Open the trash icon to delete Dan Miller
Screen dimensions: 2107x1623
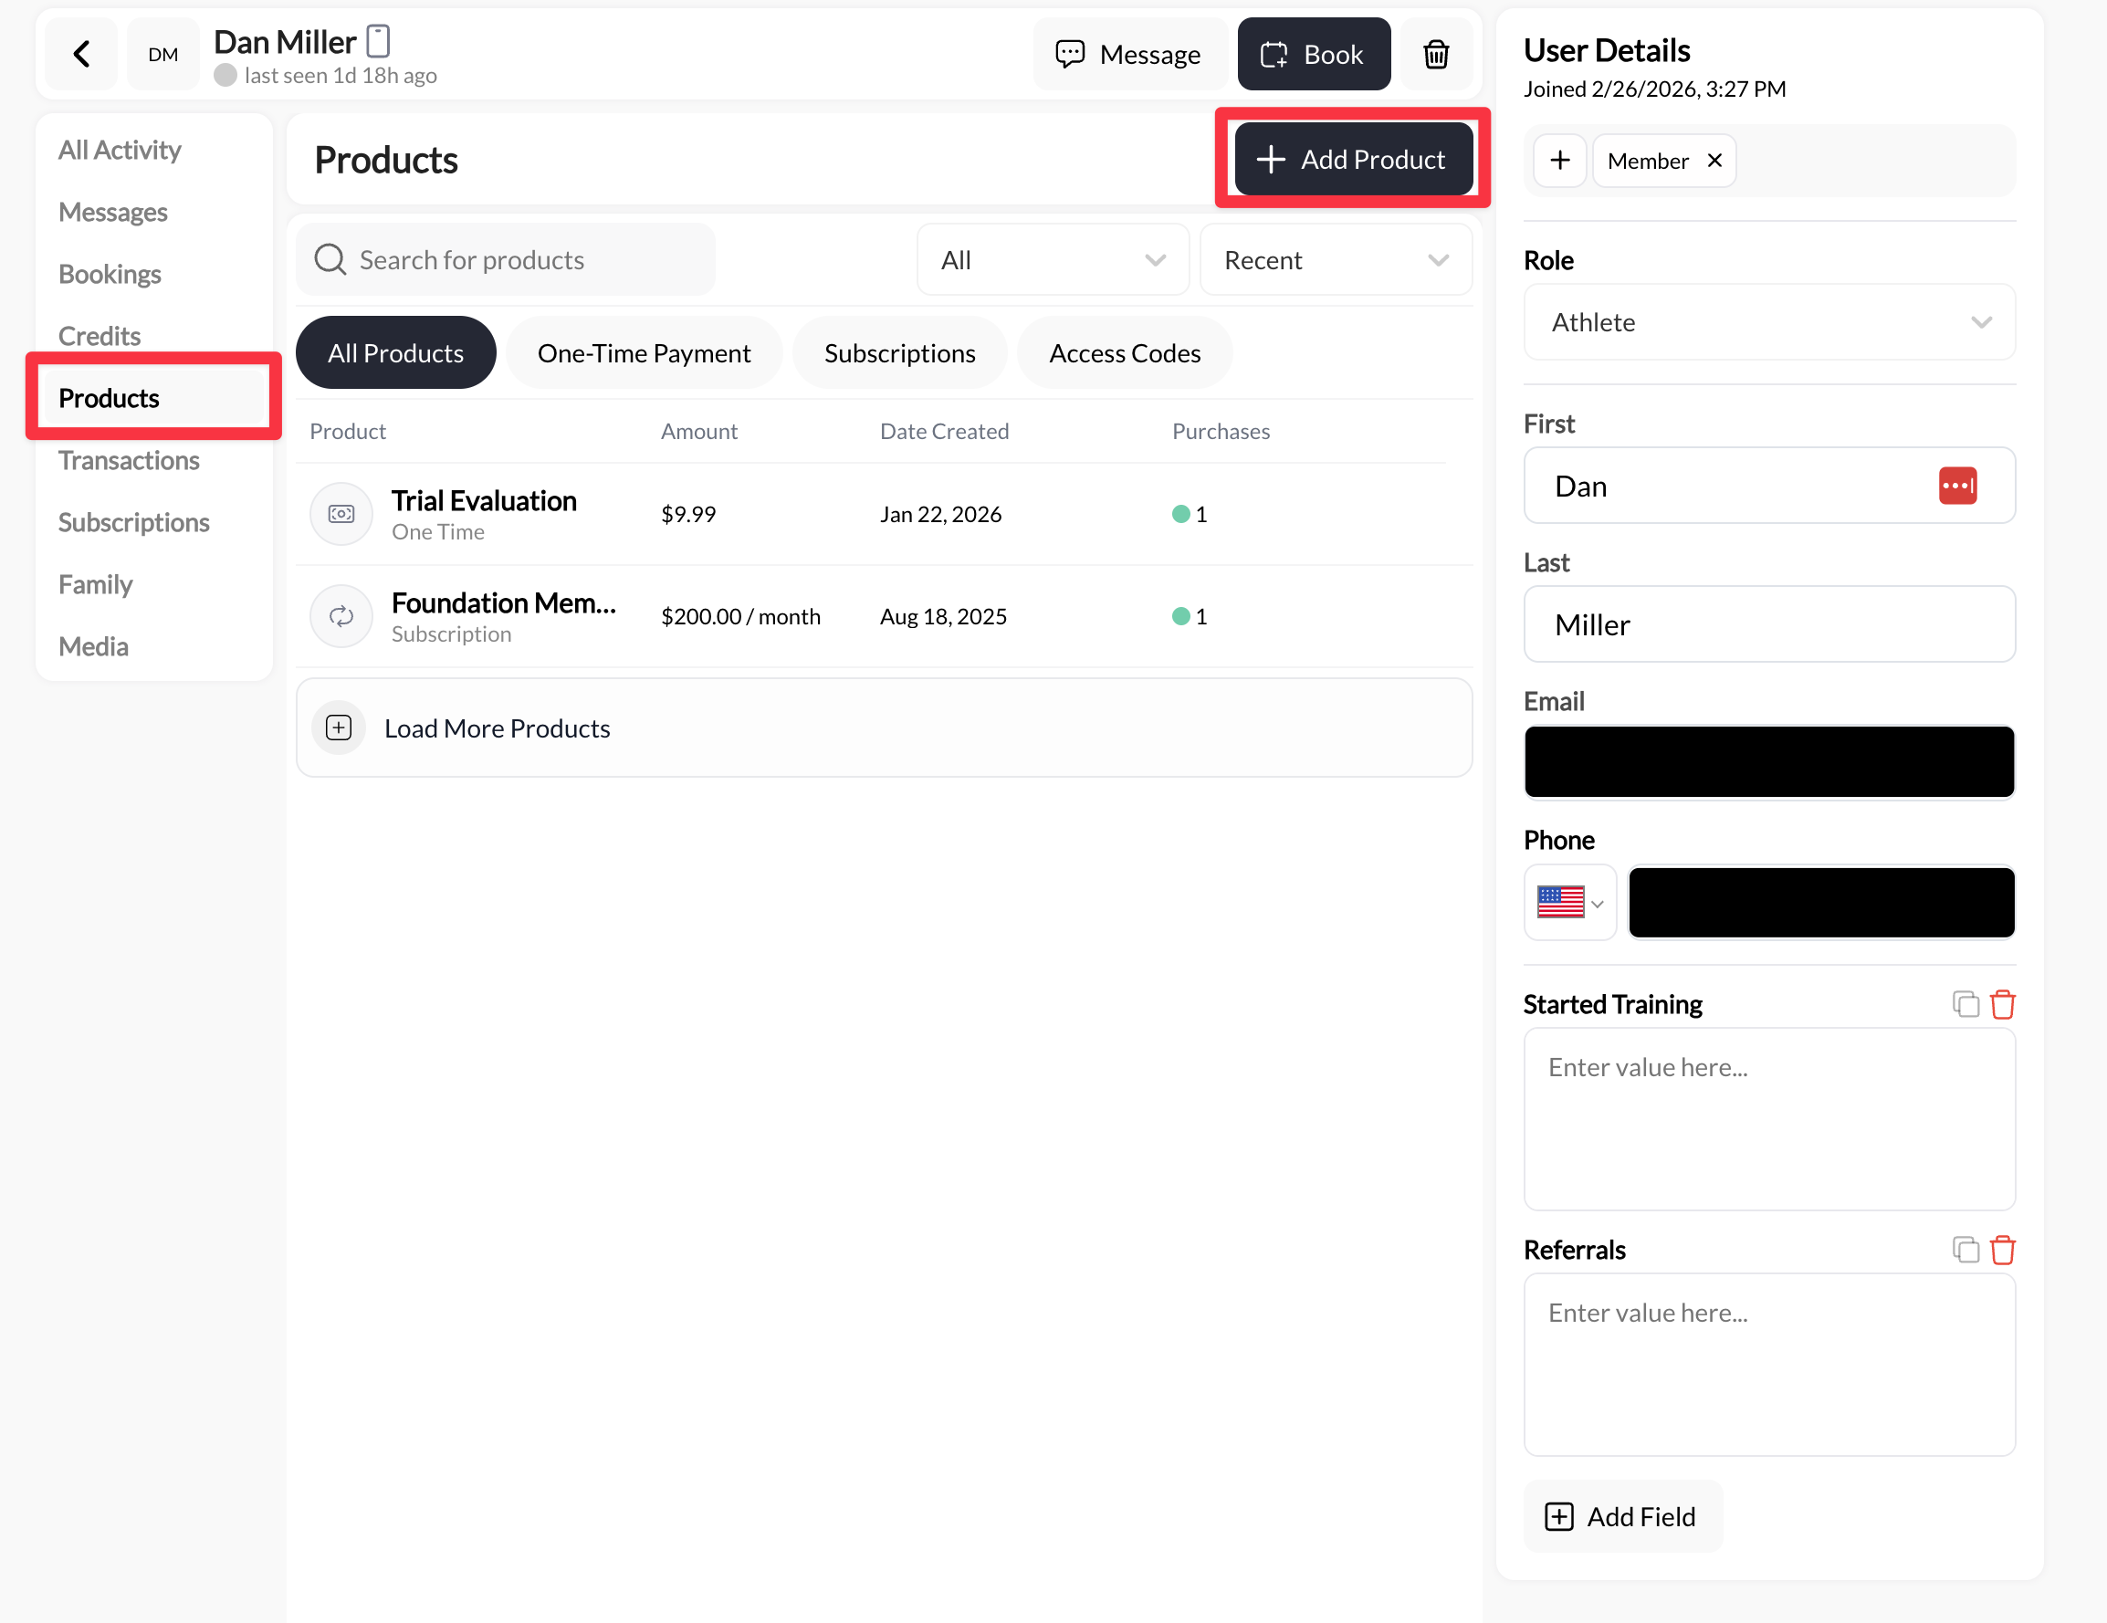(x=1435, y=54)
